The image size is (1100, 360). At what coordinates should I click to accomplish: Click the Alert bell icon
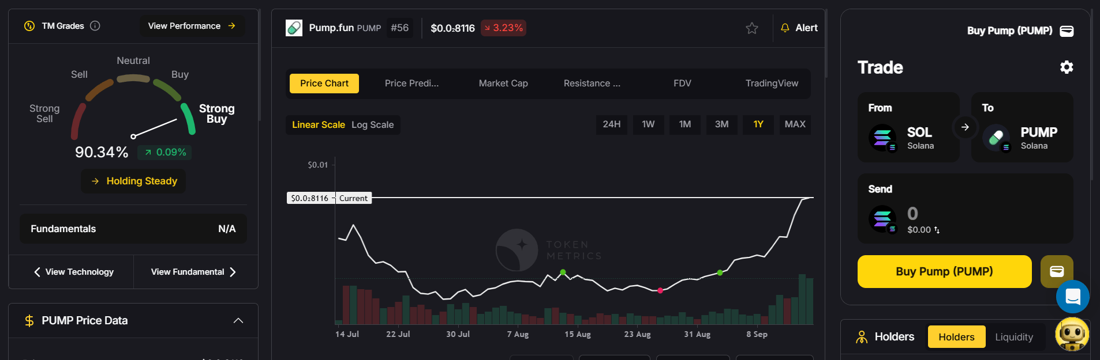(785, 28)
